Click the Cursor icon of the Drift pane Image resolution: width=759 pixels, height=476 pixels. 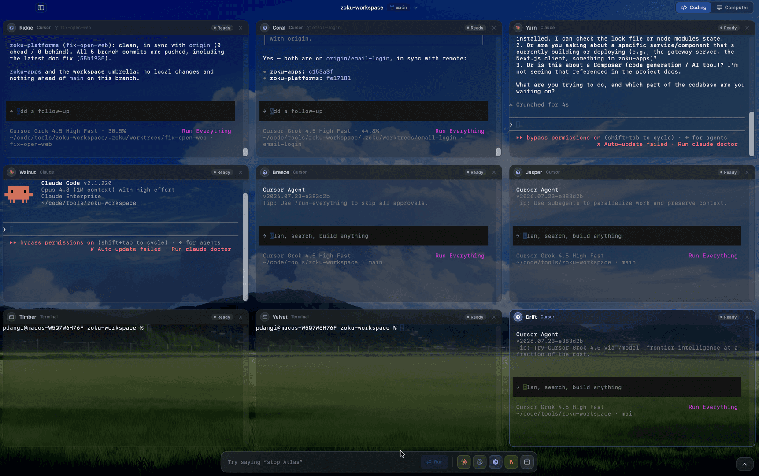pos(518,317)
